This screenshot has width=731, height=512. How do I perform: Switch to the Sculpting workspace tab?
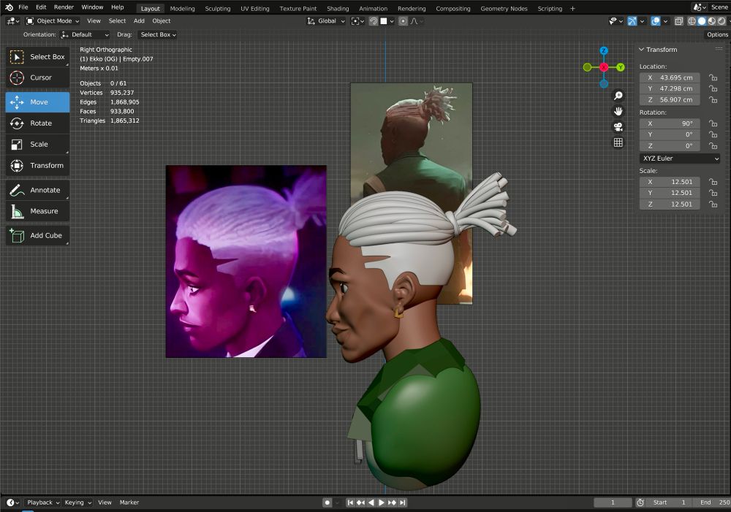218,8
